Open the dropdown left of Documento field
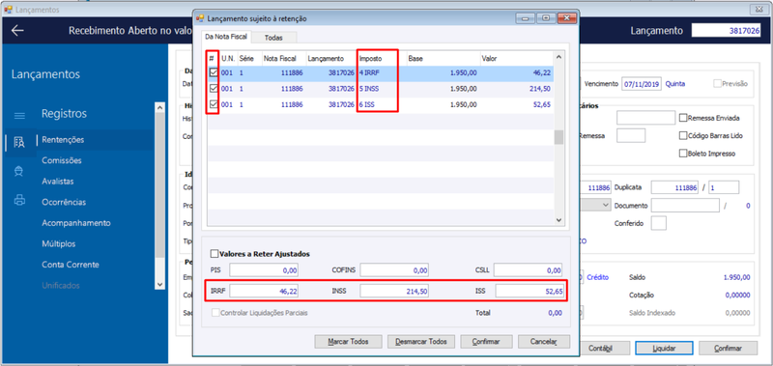 (x=606, y=205)
